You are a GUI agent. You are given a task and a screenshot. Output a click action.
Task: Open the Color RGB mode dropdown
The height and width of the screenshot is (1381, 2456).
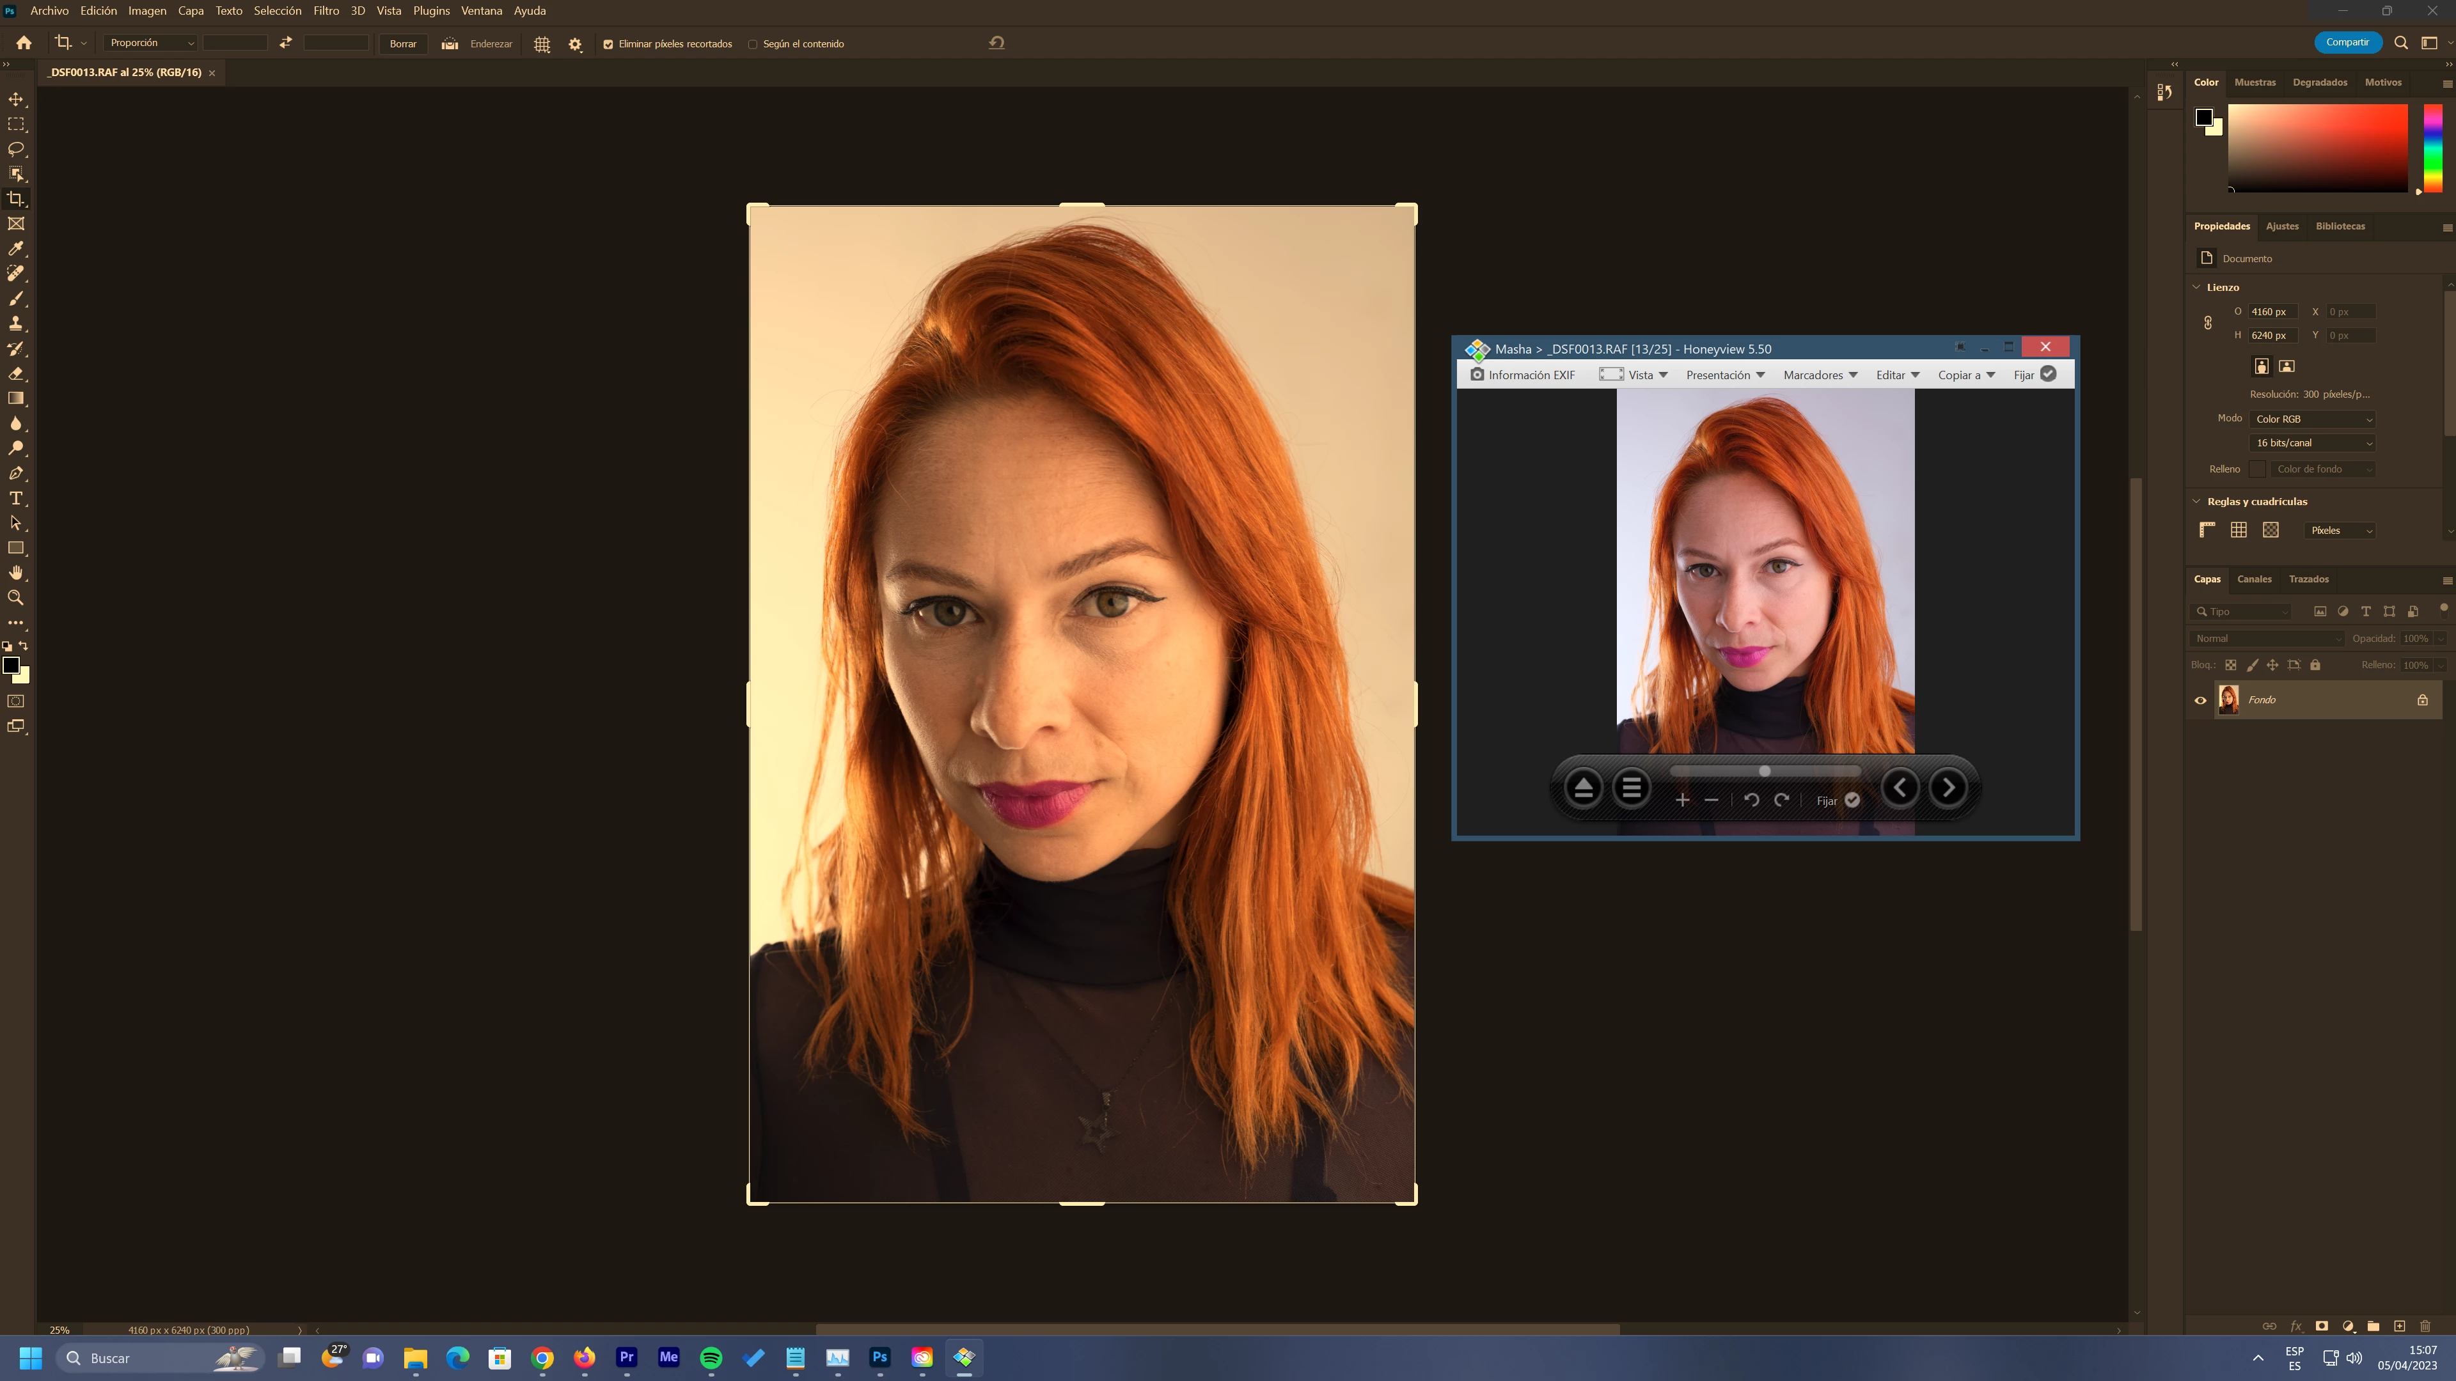pos(2313,419)
